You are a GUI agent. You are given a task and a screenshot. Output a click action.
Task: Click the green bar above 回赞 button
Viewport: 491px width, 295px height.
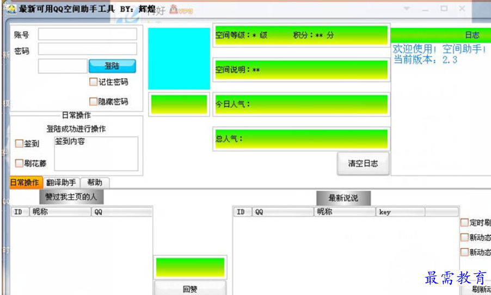pyautogui.click(x=190, y=267)
